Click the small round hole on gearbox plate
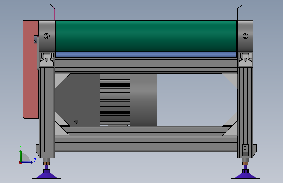The height and width of the screenshot is (183, 283). (76, 122)
